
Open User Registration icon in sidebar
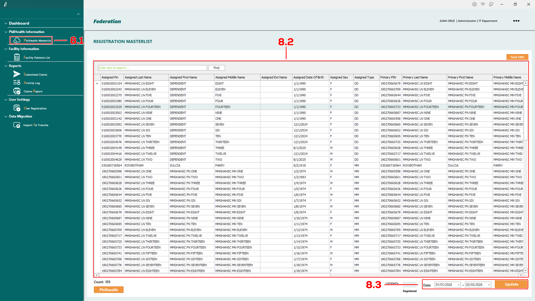tap(17, 108)
